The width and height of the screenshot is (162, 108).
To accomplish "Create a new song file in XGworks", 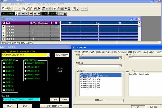I will coord(3,9).
